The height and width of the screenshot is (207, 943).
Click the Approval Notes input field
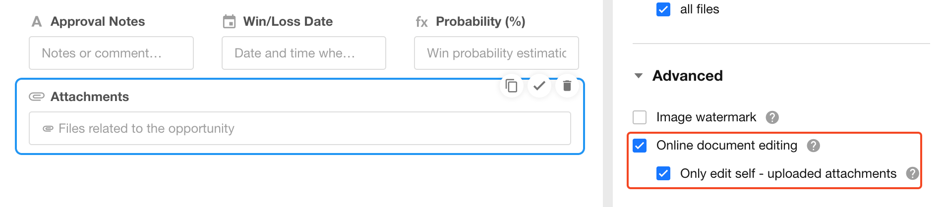pos(111,53)
